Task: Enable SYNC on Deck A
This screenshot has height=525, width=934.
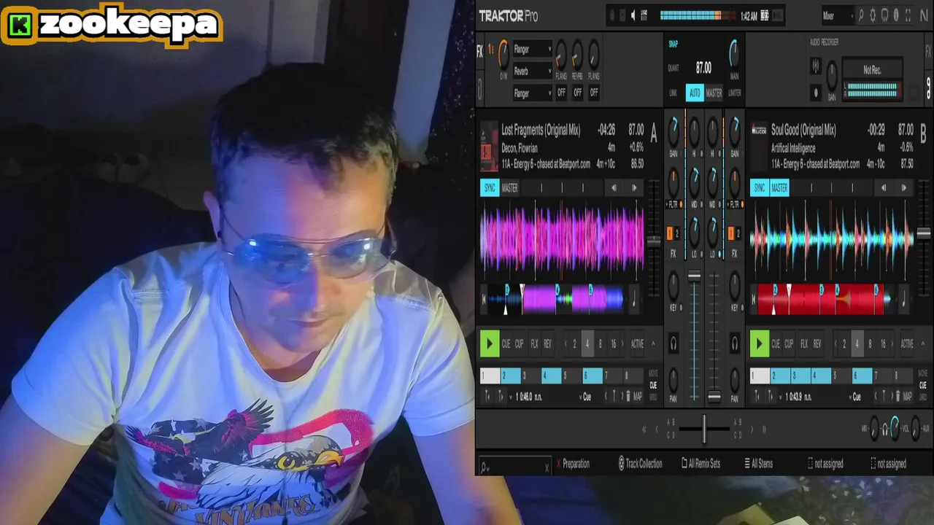Action: pyautogui.click(x=489, y=188)
